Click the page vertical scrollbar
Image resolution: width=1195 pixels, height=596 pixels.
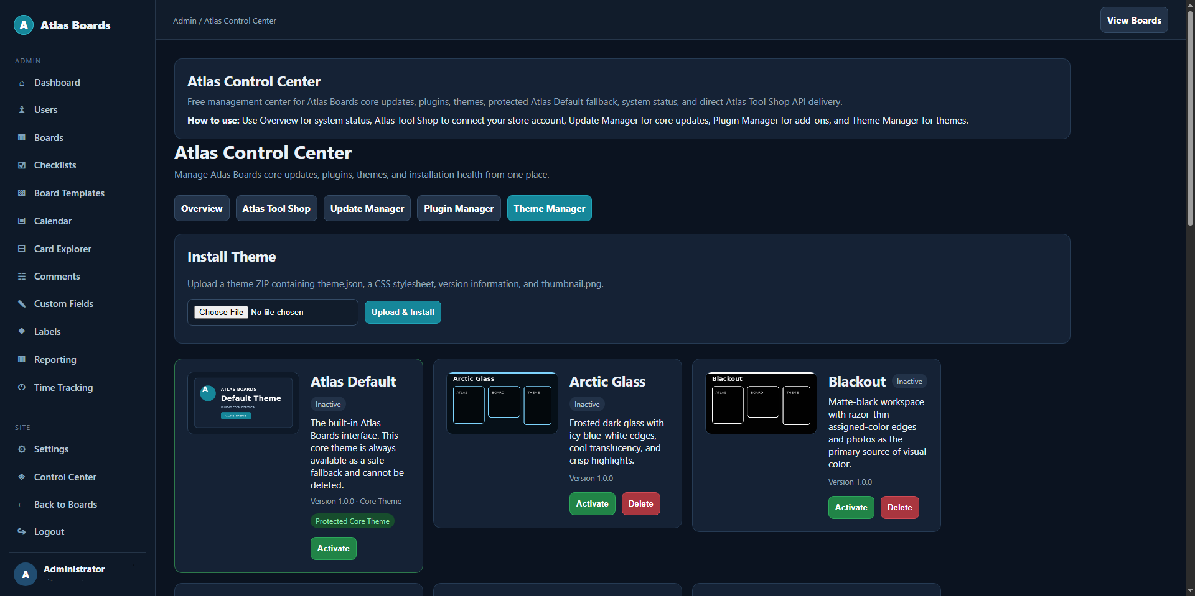[1190, 118]
